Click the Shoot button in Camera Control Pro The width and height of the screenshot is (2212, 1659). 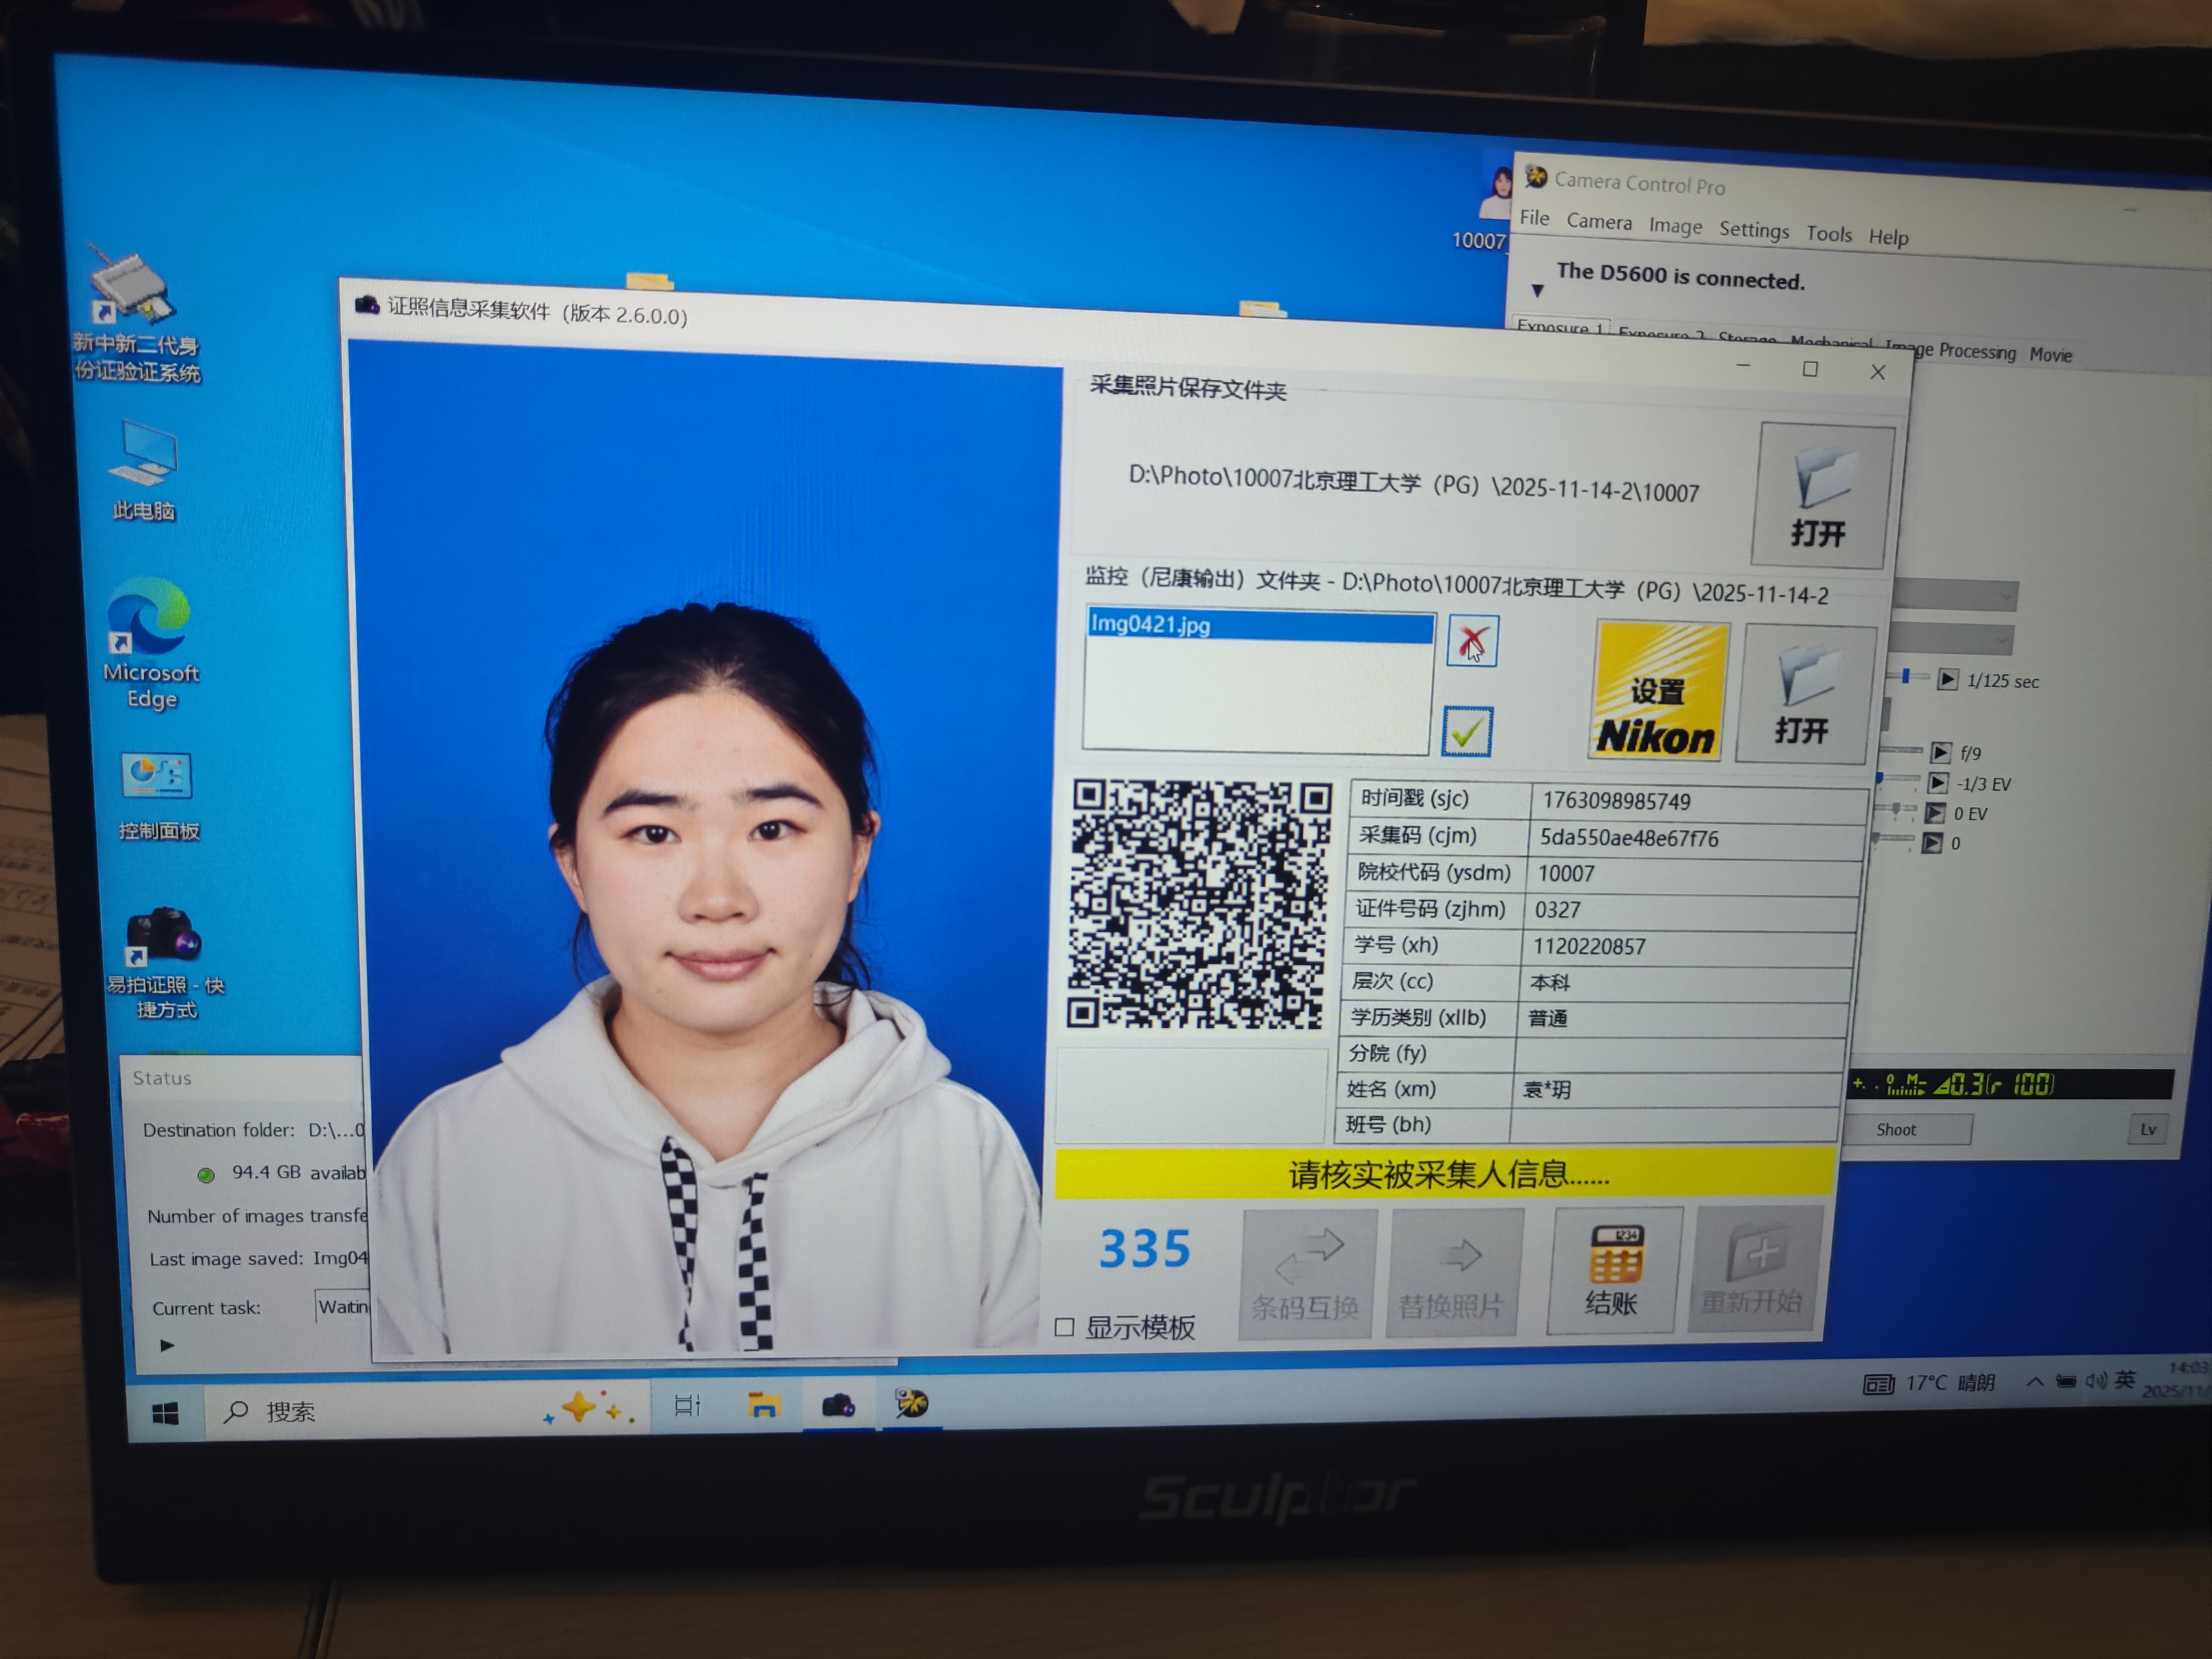pyautogui.click(x=1897, y=1130)
